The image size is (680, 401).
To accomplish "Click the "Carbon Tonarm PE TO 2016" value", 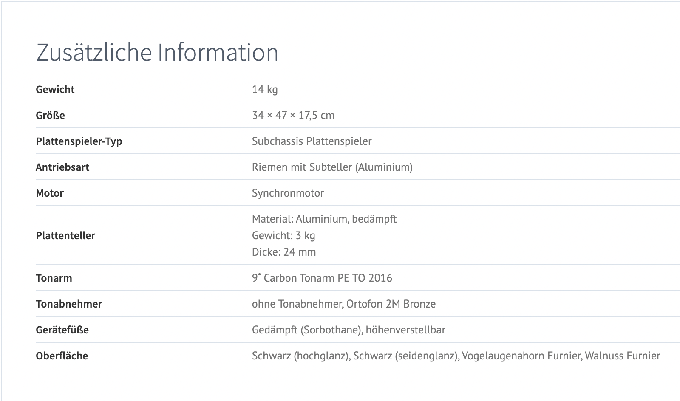I will point(328,278).
